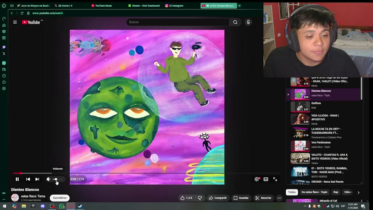Image resolution: width=373 pixels, height=210 pixels.
Task: Start voice search with microphone
Action: [x=248, y=22]
